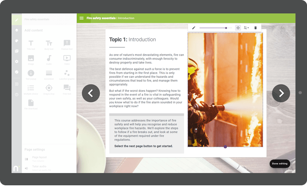Add a Title text block
Image resolution: width=307 pixels, height=188 pixels.
pyautogui.click(x=31, y=44)
